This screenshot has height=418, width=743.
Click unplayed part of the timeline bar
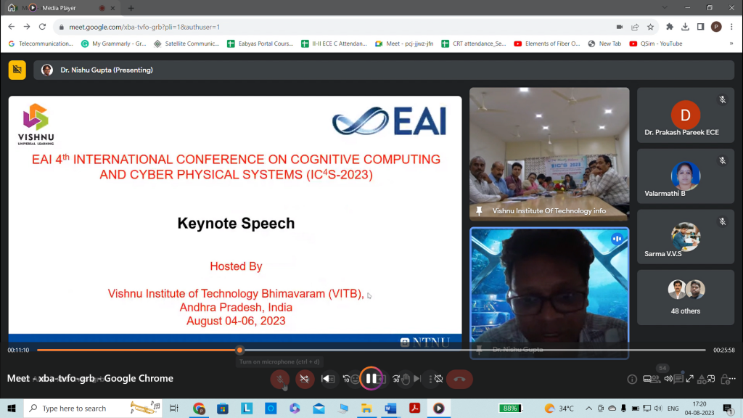(x=475, y=351)
